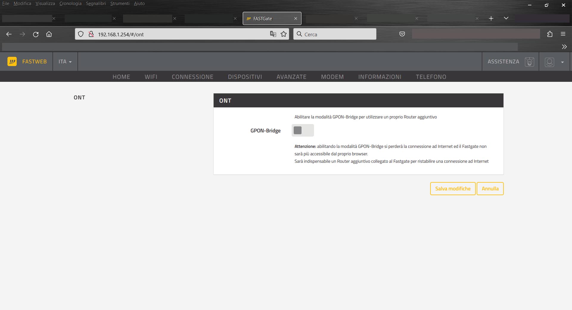Image resolution: width=572 pixels, height=310 pixels.
Task: Open the Firefox hamburger menu
Action: [563, 34]
